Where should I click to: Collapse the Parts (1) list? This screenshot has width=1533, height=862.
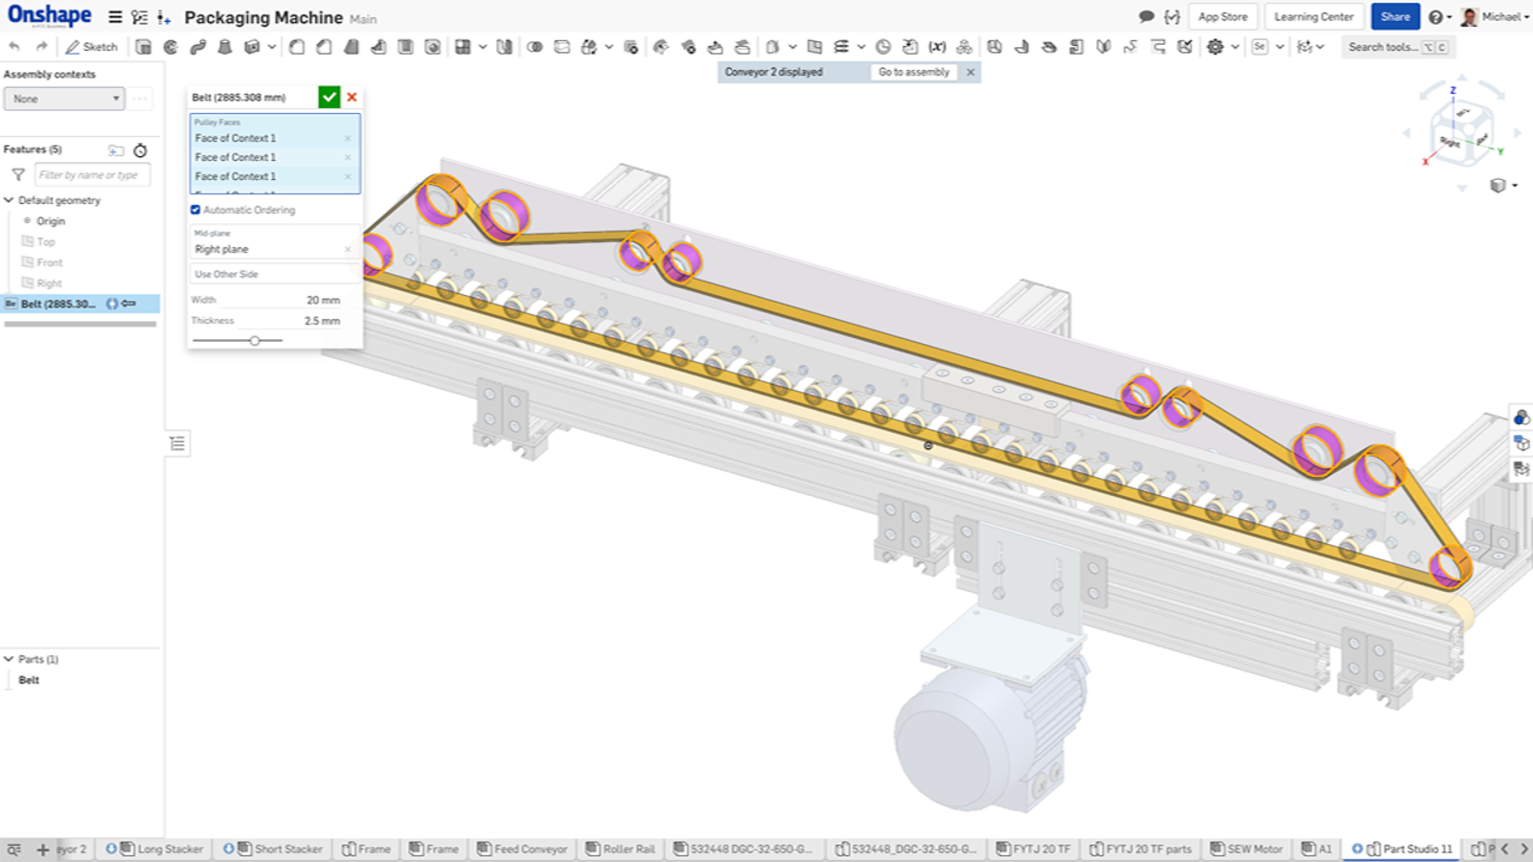pyautogui.click(x=9, y=659)
